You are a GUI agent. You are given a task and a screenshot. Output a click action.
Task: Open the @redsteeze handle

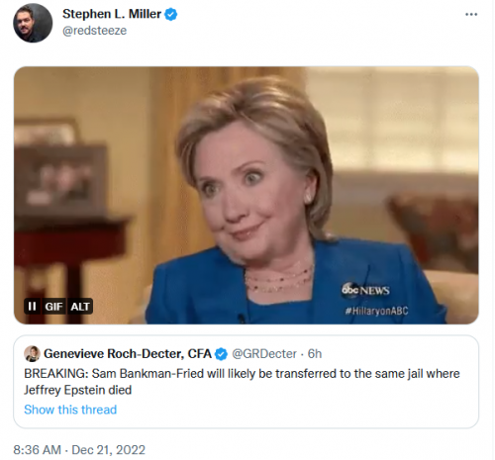tap(94, 31)
